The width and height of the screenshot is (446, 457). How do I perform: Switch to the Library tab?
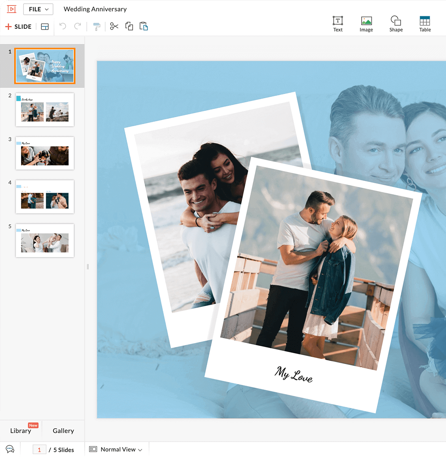click(x=21, y=431)
